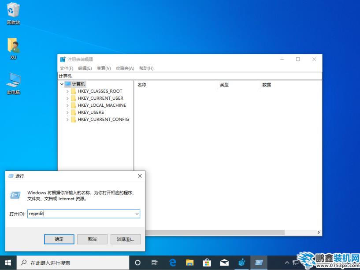
Task: Click HKEY_LOCAL_MACHINE folder icon
Action: coord(74,105)
